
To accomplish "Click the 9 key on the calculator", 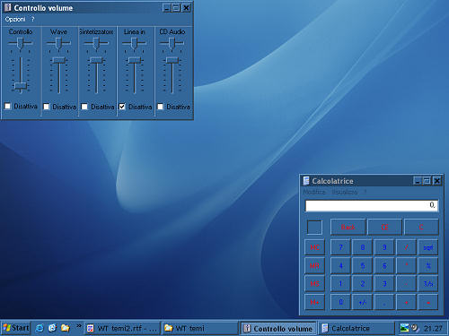I will [384, 247].
